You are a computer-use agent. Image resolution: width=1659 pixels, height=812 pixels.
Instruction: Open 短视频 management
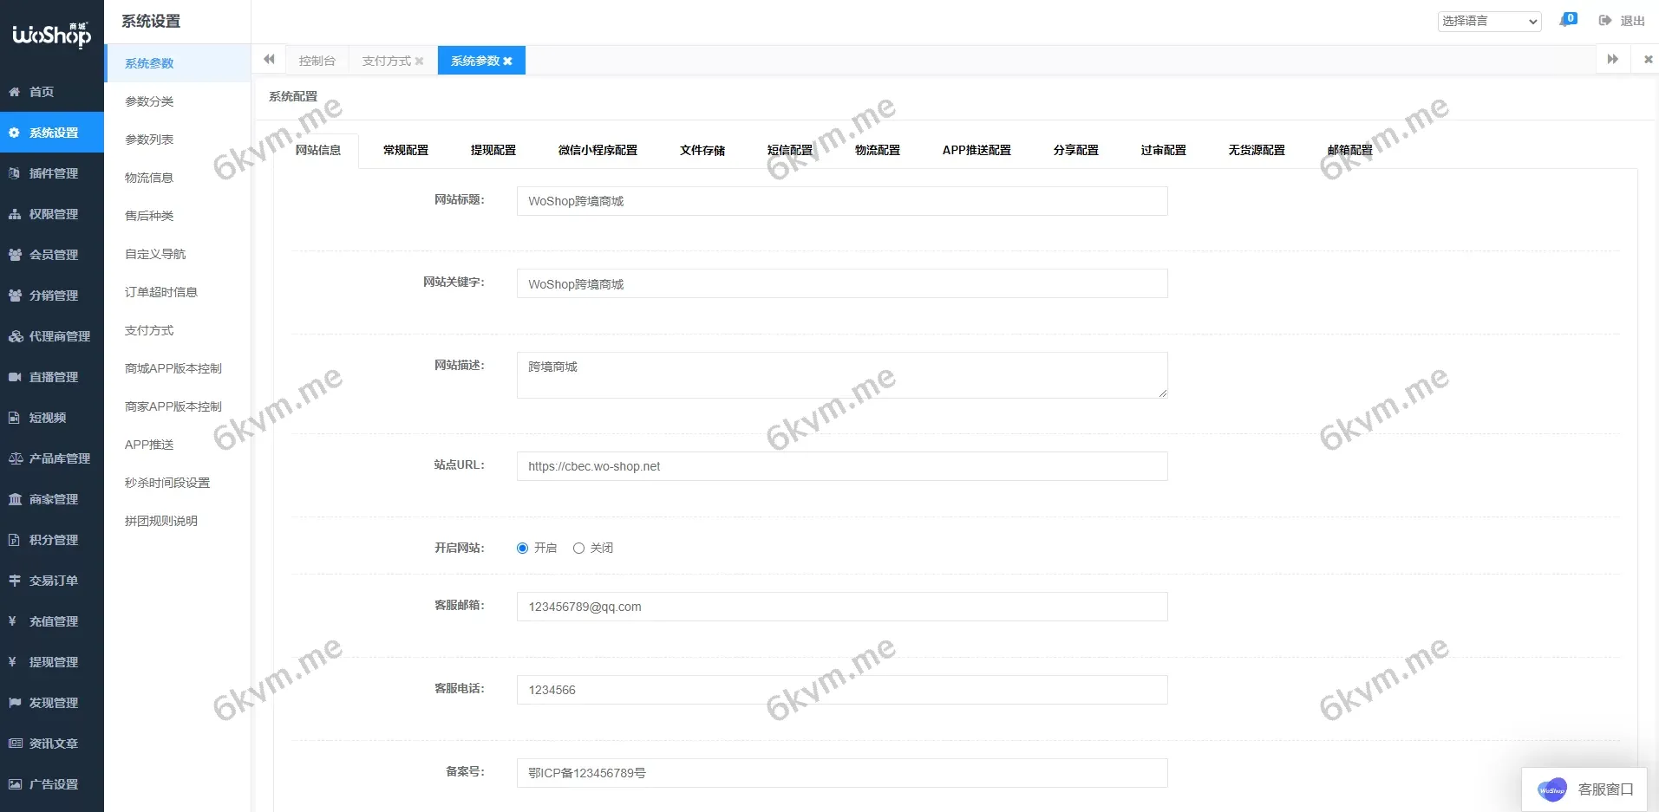click(46, 418)
